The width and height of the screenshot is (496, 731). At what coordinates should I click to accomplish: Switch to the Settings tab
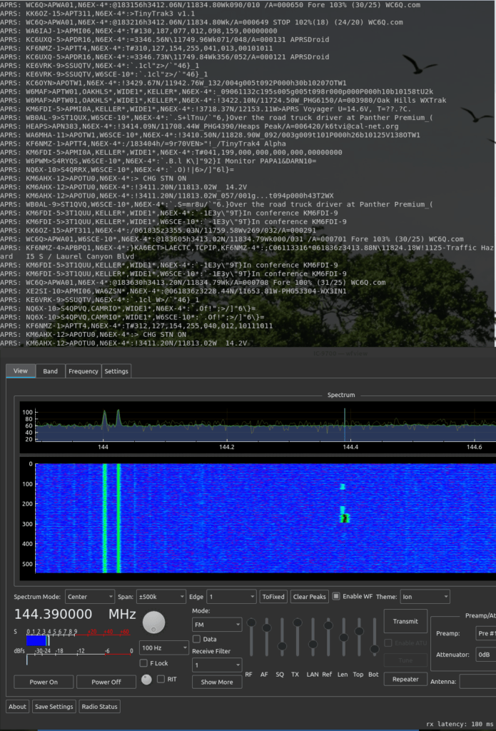(x=116, y=371)
